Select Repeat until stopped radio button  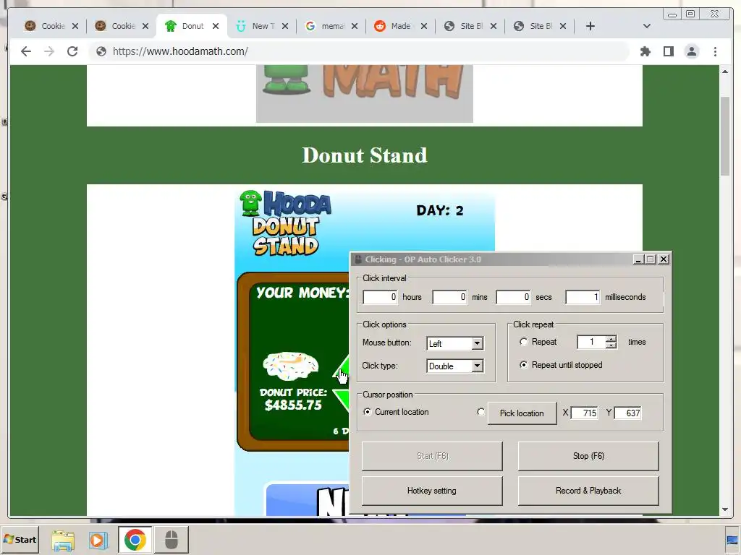coord(524,365)
